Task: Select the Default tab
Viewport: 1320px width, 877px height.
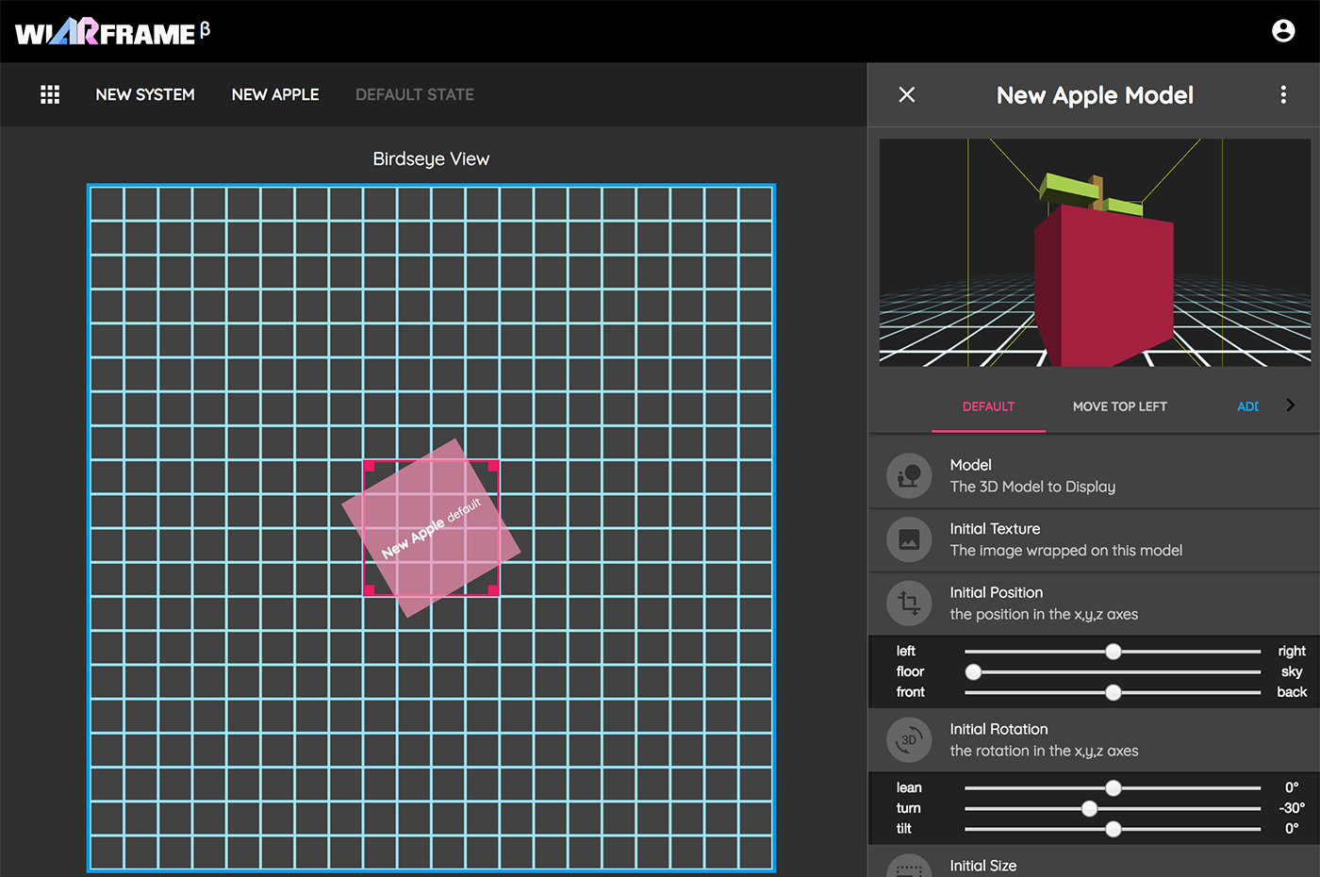Action: [988, 406]
